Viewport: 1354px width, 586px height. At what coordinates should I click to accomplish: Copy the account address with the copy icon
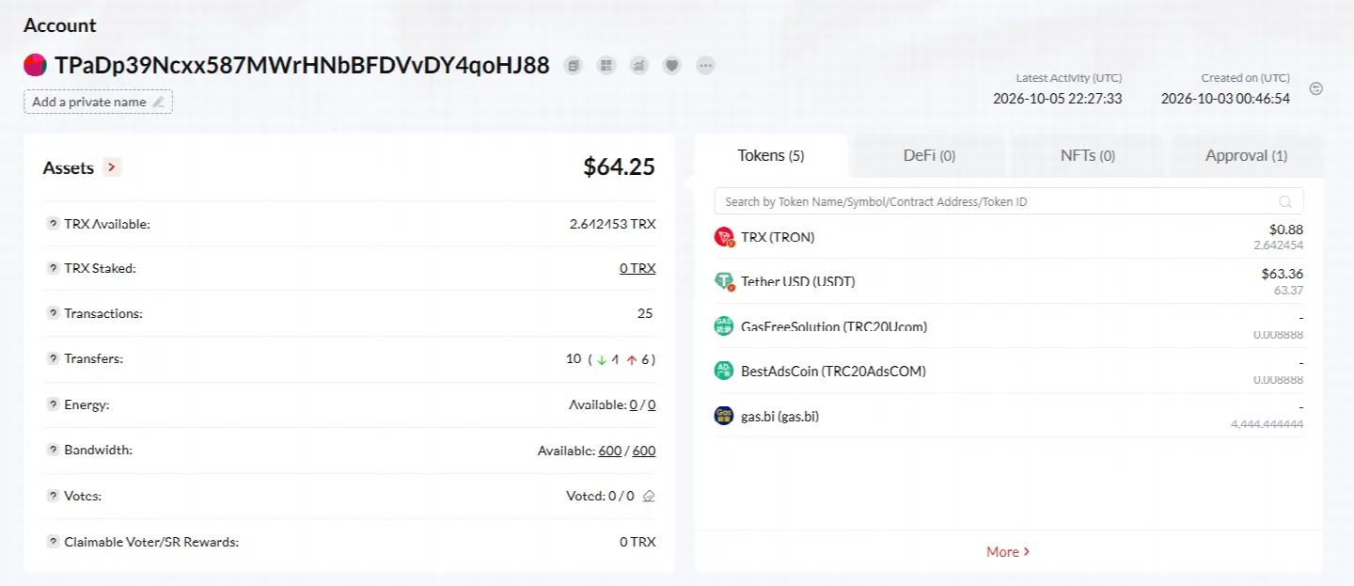point(573,65)
